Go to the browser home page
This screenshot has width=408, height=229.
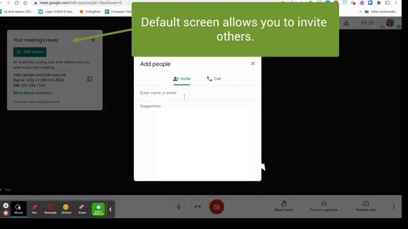(25, 3)
